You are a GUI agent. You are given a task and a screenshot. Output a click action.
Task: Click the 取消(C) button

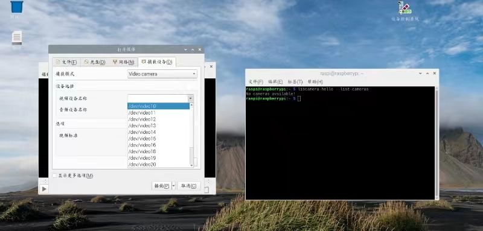coord(189,186)
